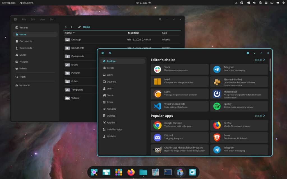The width and height of the screenshot is (287, 179).
Task: Open Slack in Editor's choice
Action: point(180,69)
